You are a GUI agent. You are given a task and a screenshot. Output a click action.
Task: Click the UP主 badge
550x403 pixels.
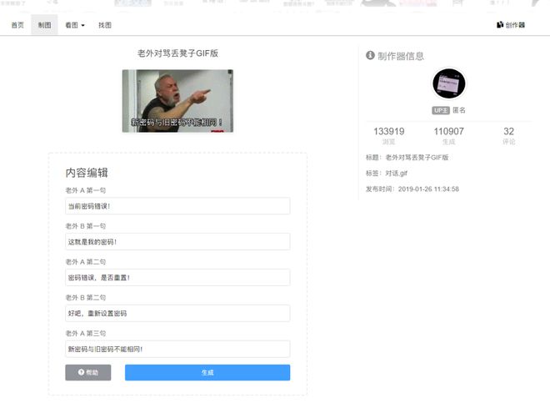440,110
